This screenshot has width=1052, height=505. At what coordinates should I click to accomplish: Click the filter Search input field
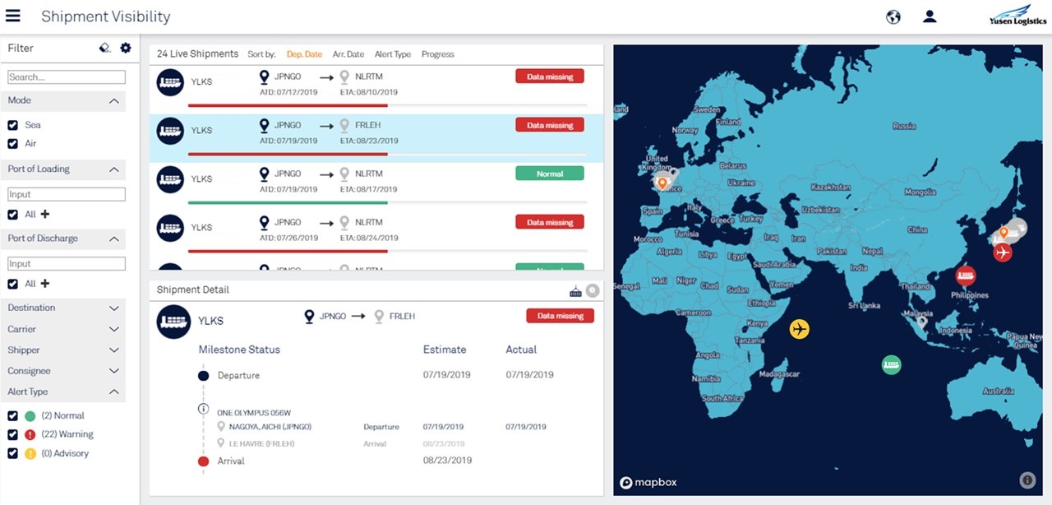pos(67,77)
